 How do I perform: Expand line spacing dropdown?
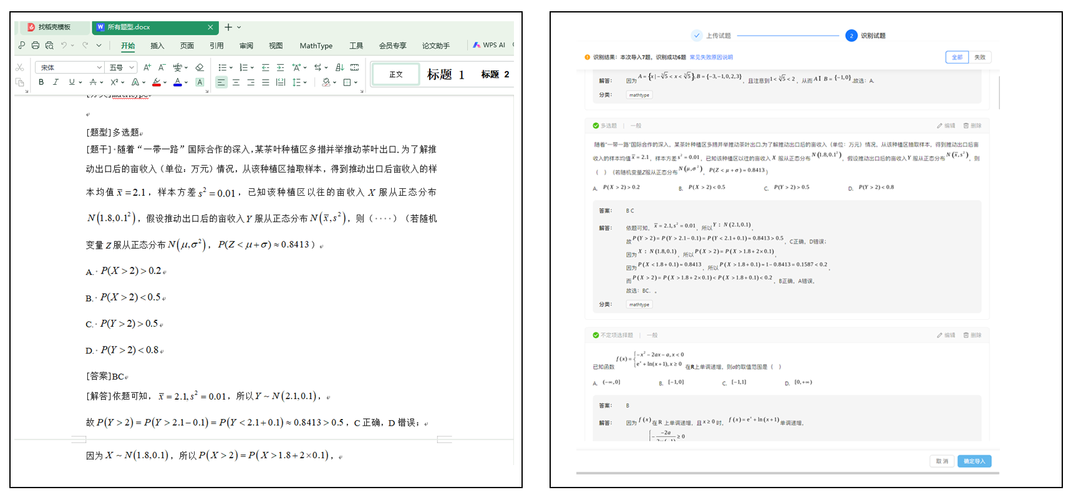click(x=305, y=83)
